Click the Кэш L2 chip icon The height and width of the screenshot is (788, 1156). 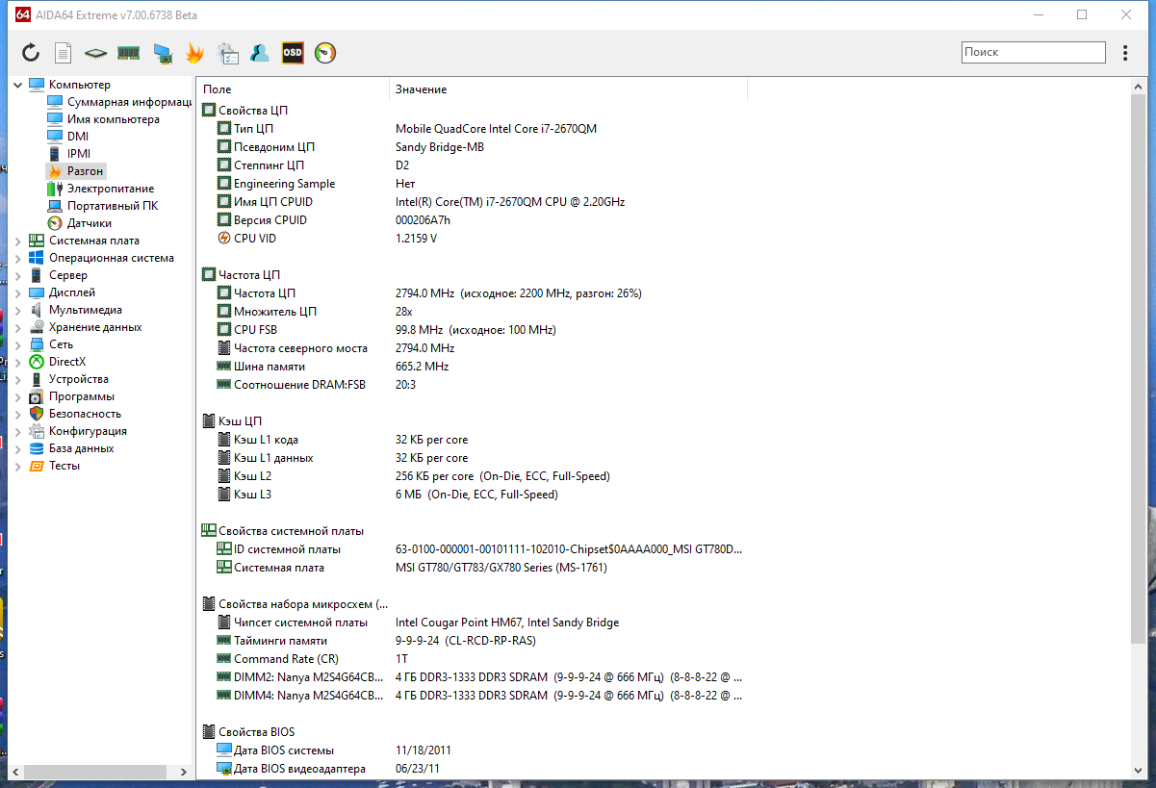(x=224, y=476)
